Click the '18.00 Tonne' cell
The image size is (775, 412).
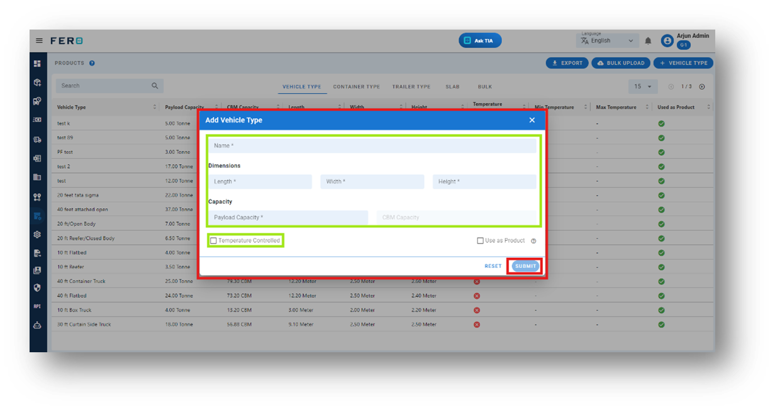[x=179, y=325]
